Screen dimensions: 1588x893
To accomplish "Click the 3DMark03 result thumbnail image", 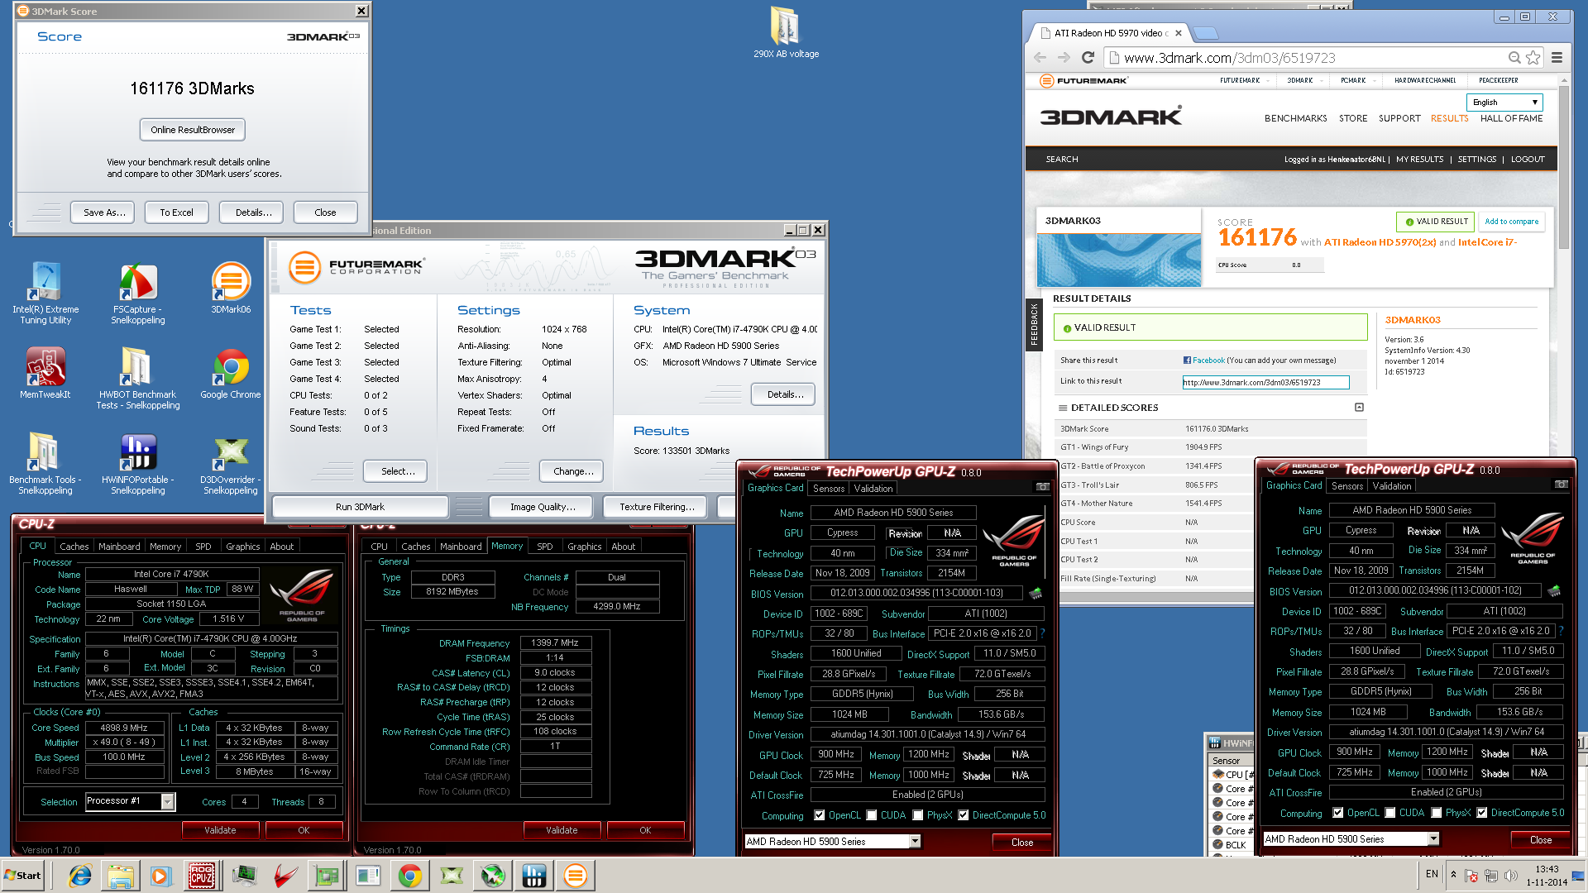I will point(1118,260).
